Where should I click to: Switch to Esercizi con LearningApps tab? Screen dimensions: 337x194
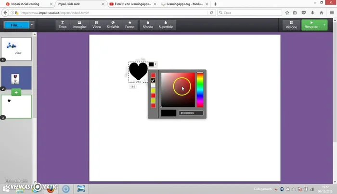(x=130, y=4)
